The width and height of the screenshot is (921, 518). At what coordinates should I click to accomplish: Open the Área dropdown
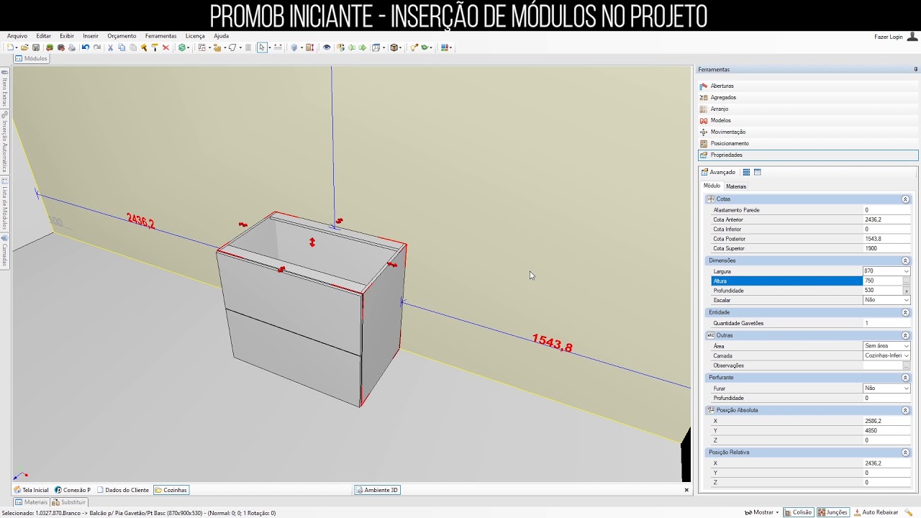(x=906, y=346)
